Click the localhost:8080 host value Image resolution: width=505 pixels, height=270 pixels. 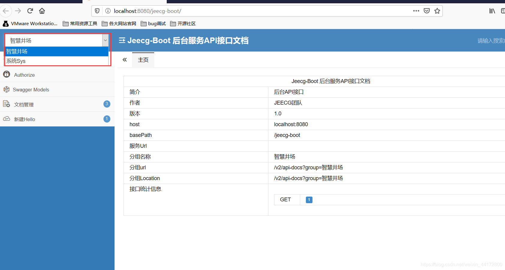pyautogui.click(x=291, y=124)
